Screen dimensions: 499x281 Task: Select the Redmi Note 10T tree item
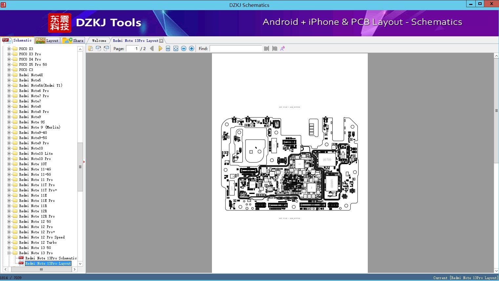click(x=33, y=164)
